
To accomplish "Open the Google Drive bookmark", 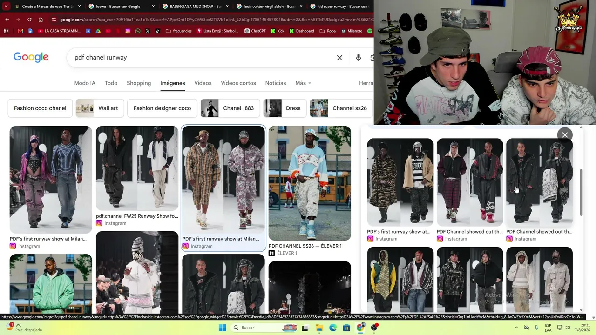I will pyautogui.click(x=98, y=31).
